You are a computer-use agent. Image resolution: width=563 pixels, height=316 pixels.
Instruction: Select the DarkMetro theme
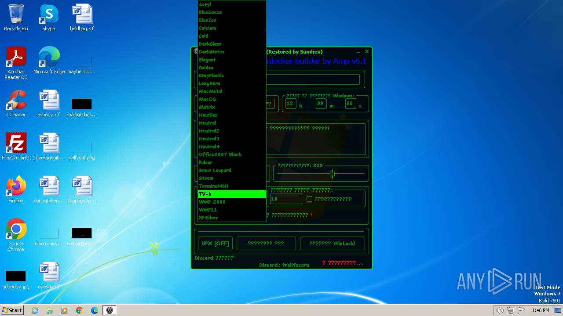[x=232, y=52]
